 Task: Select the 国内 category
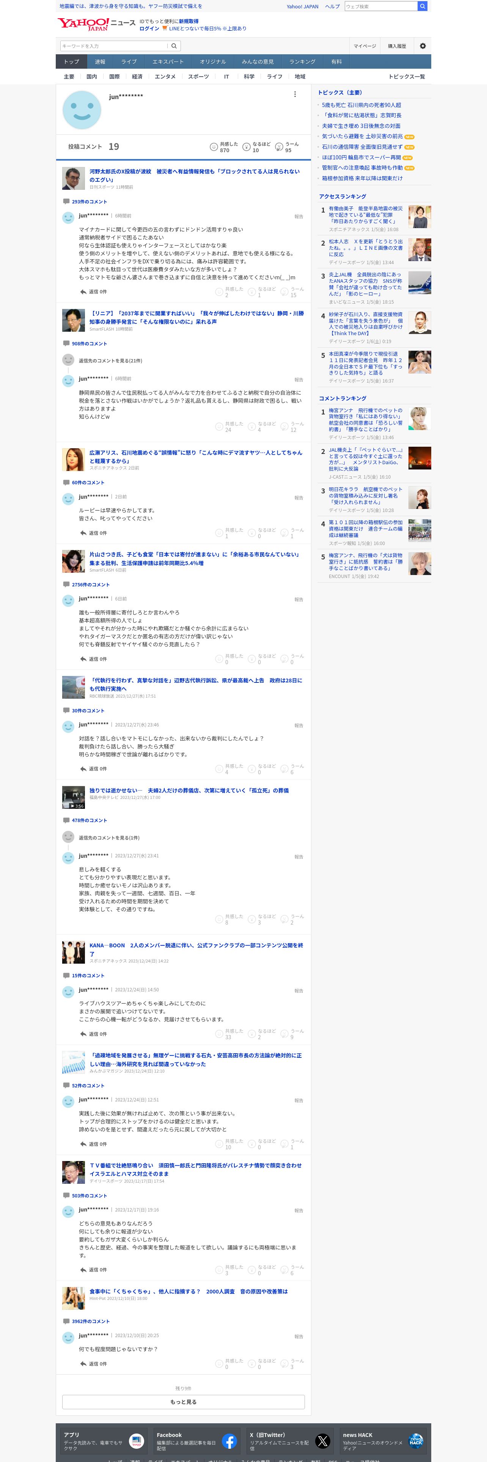(91, 77)
